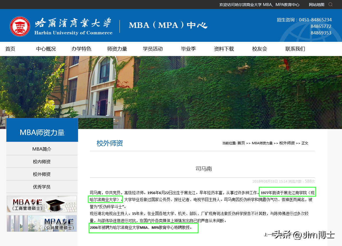Click the 浏览次数 588次 view count

click(302, 181)
